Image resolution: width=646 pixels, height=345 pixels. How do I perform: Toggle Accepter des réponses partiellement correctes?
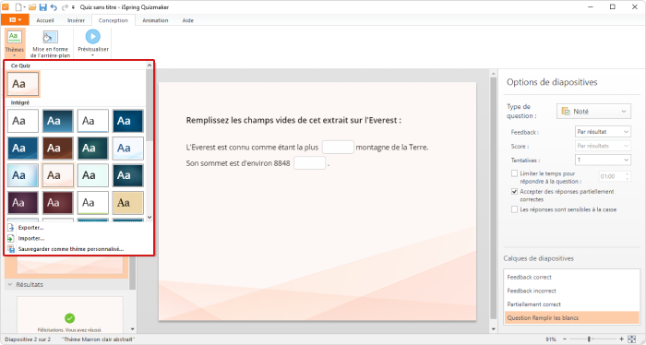514,192
